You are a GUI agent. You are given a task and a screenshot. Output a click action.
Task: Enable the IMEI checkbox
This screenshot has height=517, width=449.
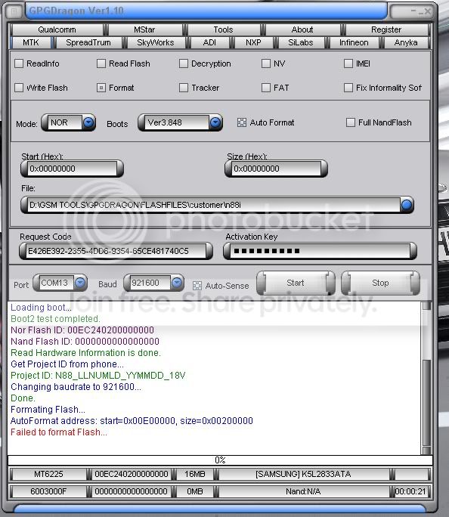point(348,63)
